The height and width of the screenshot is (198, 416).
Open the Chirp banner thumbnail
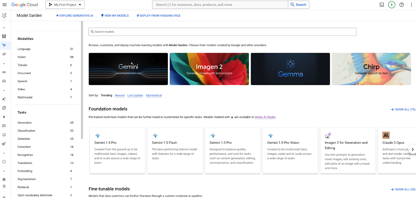point(371,69)
